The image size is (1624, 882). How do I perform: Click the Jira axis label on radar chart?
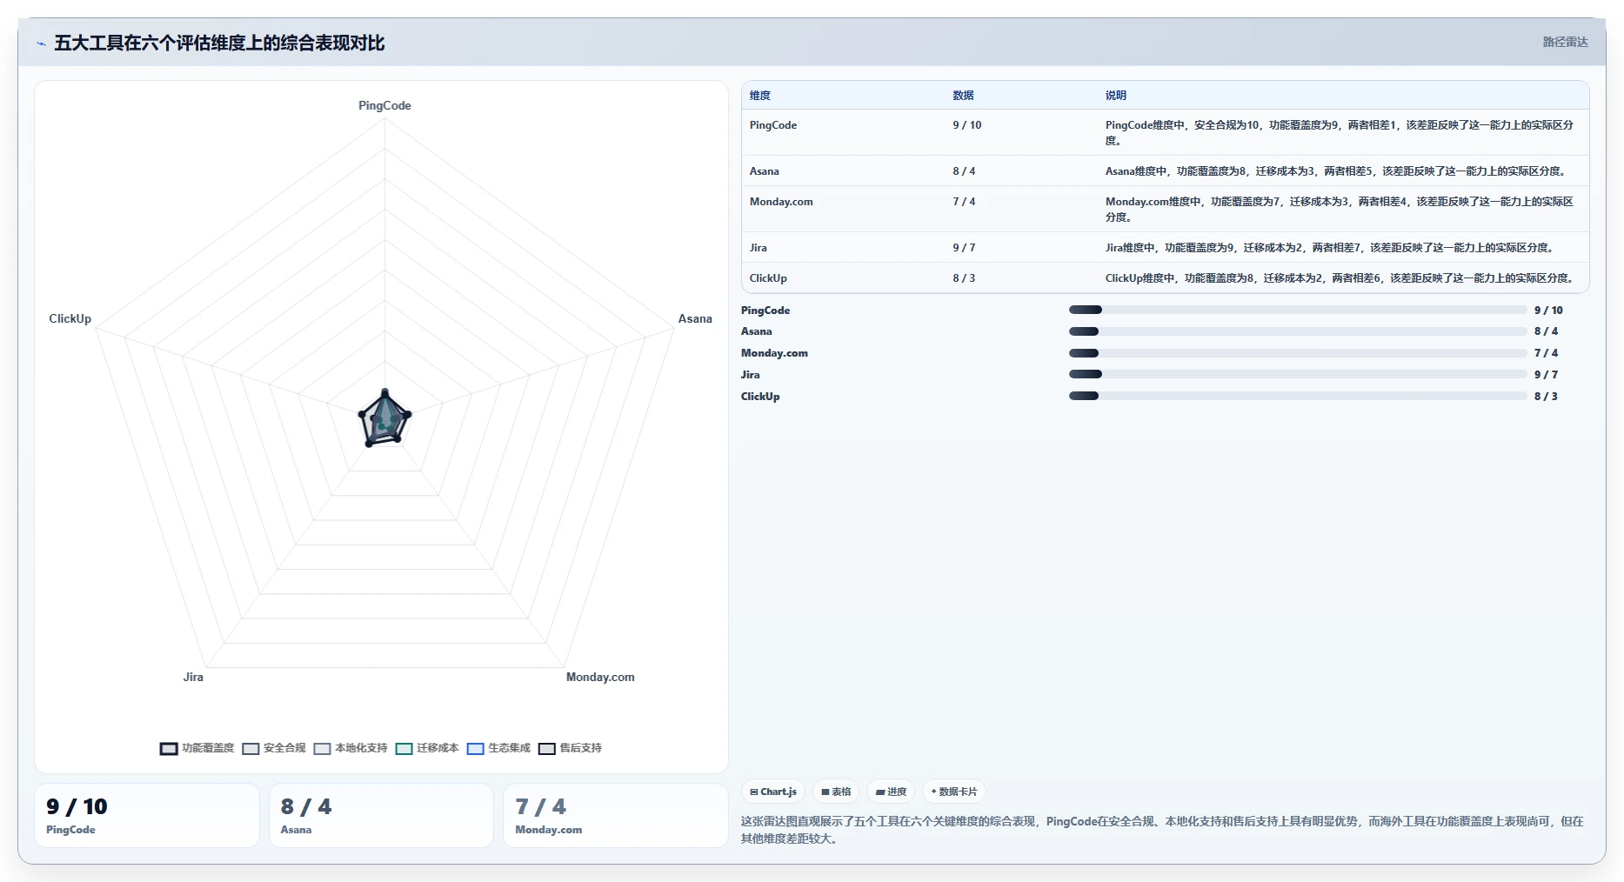(193, 677)
